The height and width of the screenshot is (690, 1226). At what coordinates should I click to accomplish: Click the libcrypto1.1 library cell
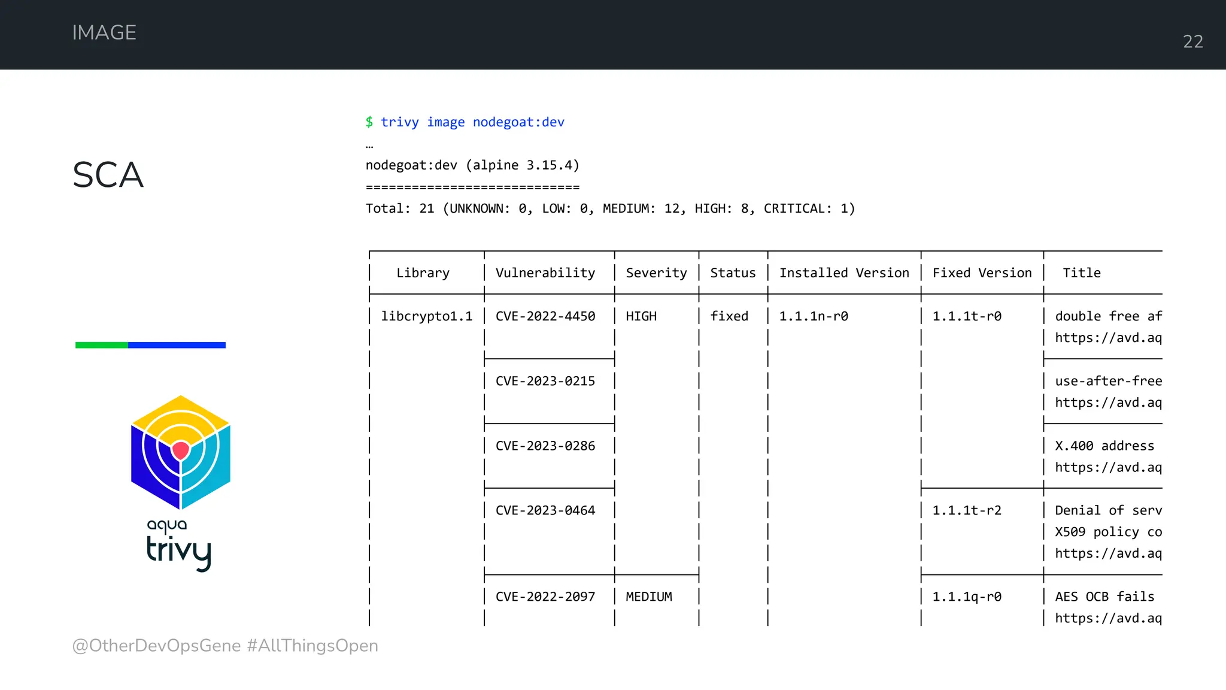pyautogui.click(x=426, y=316)
